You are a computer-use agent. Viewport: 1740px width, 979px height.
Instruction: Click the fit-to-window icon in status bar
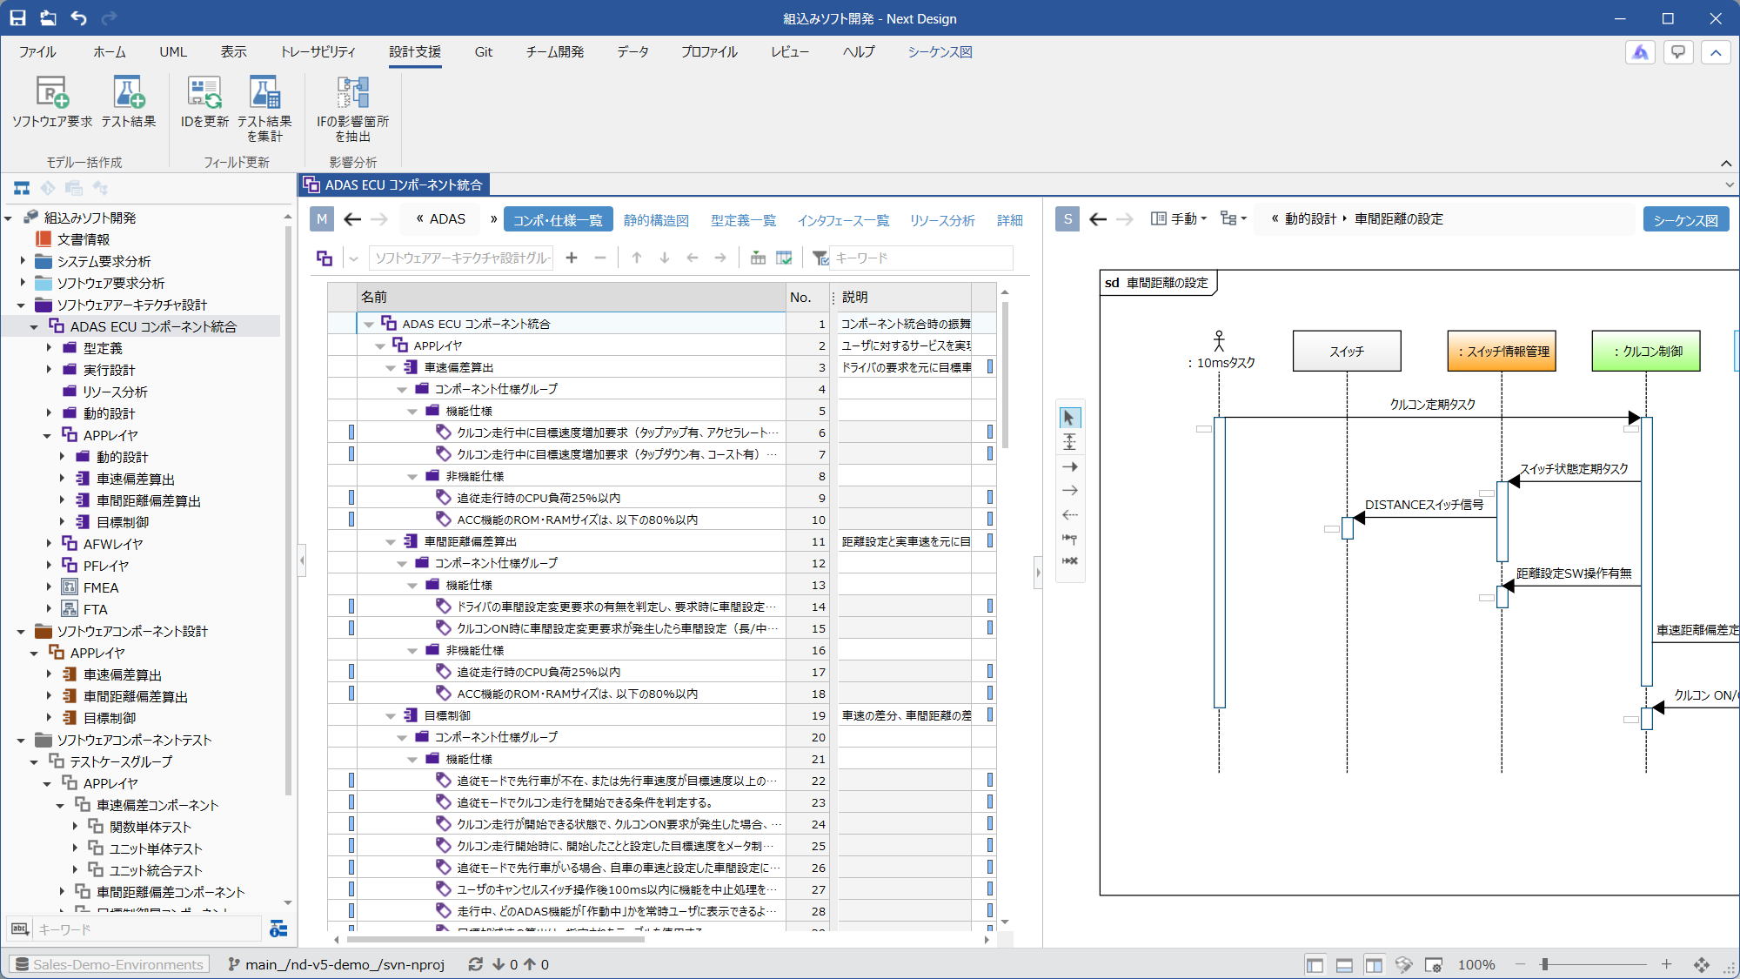pyautogui.click(x=1702, y=964)
